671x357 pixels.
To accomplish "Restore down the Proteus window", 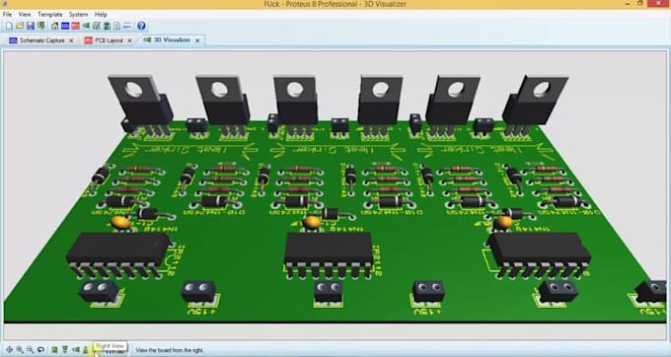I will pyautogui.click(x=640, y=3).
